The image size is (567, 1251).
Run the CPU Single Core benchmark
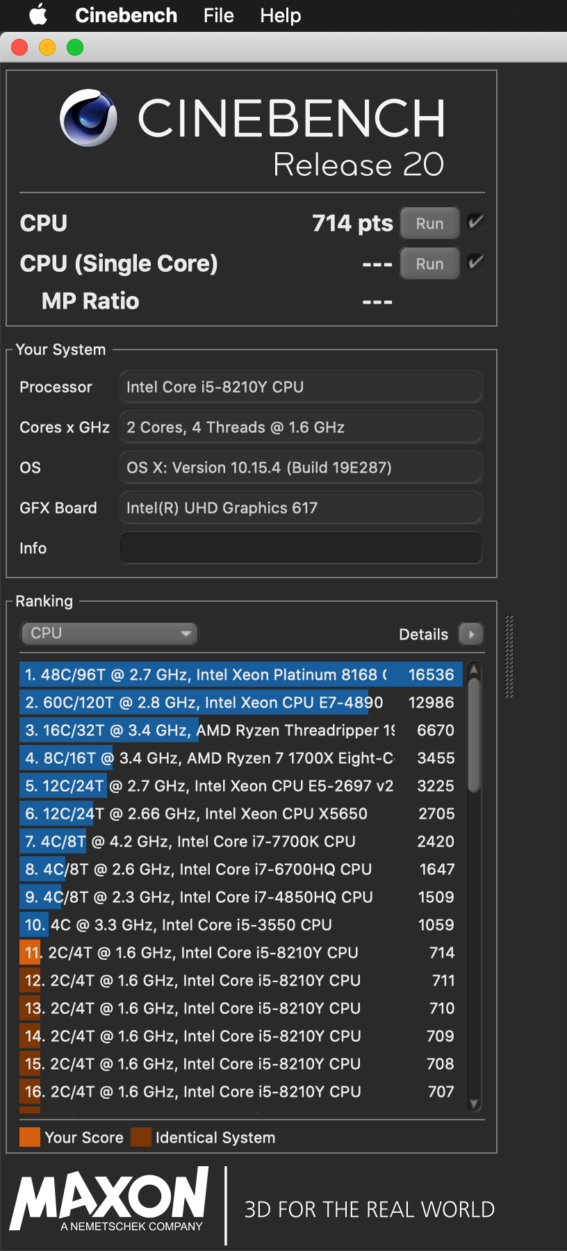tap(429, 264)
